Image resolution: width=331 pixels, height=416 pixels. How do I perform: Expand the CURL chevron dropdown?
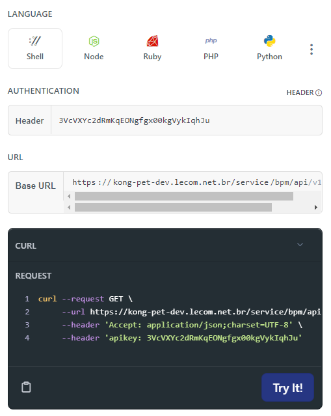pos(300,244)
